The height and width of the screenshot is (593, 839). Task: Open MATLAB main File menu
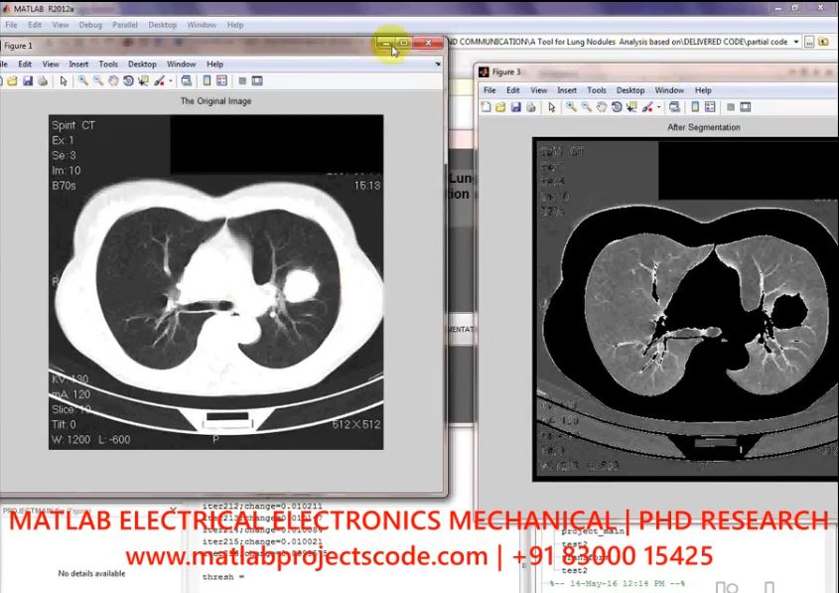pyautogui.click(x=11, y=25)
